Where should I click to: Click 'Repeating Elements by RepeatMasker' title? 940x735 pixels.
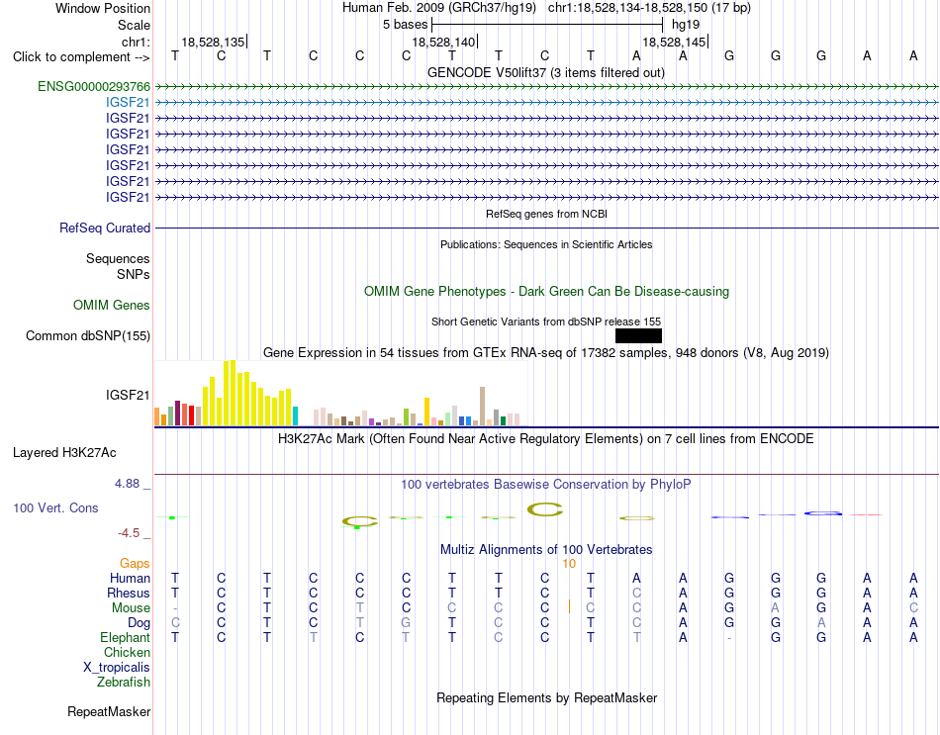pyautogui.click(x=547, y=698)
